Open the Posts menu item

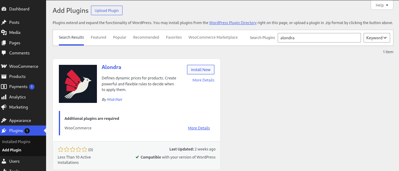[x=23, y=22]
